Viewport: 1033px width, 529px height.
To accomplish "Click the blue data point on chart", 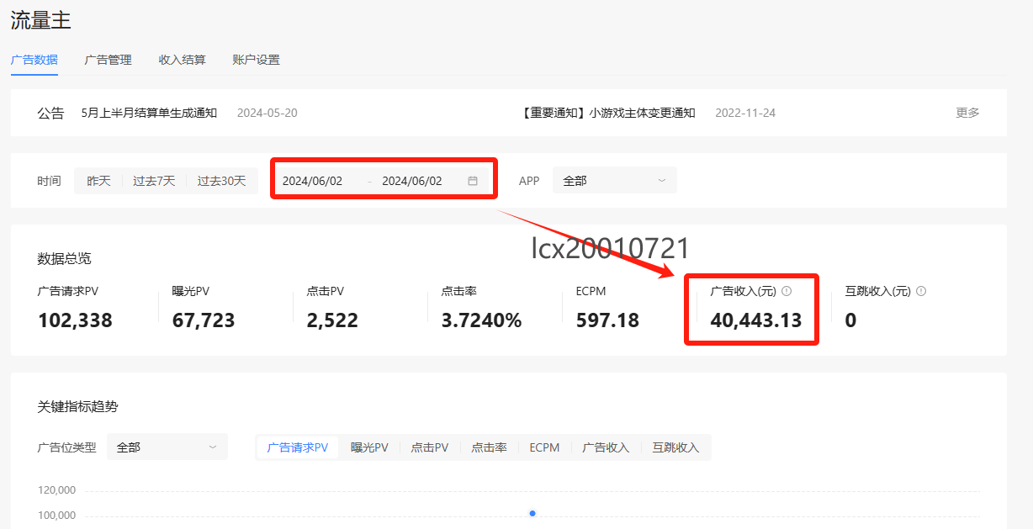I will click(532, 513).
